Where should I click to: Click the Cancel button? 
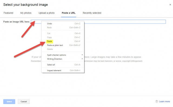click(24, 102)
